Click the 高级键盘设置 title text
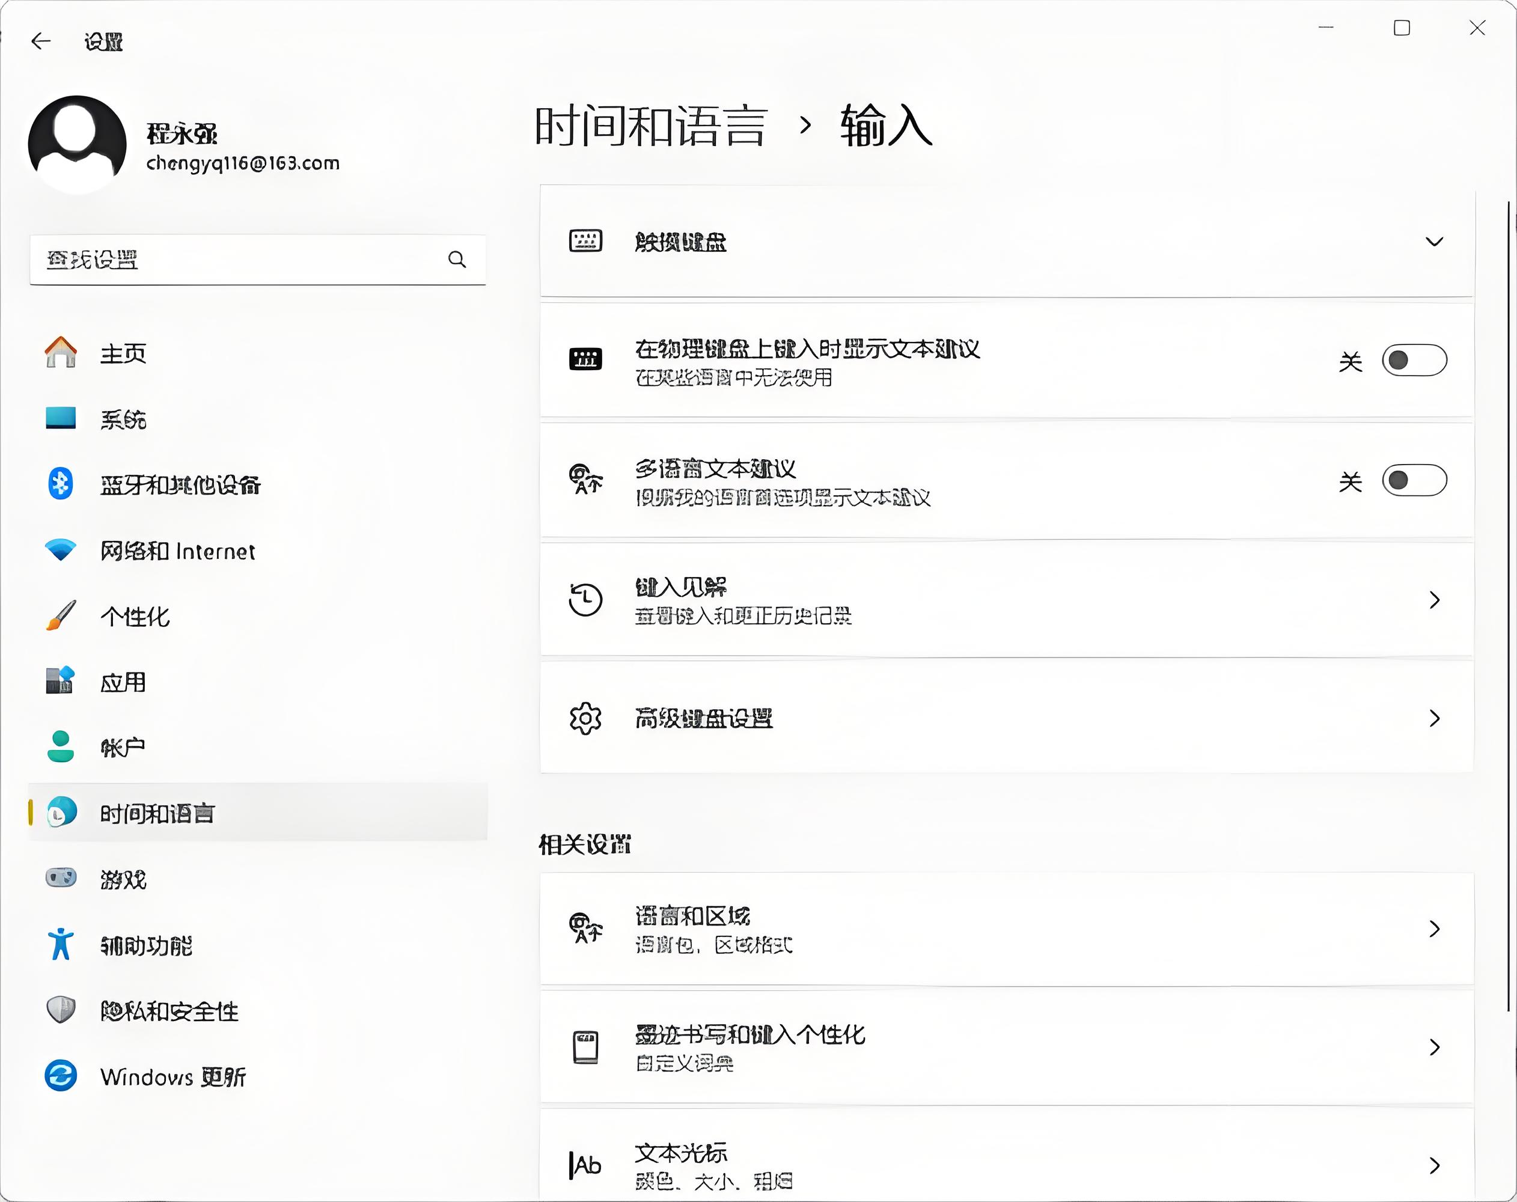Image resolution: width=1517 pixels, height=1202 pixels. tap(704, 719)
